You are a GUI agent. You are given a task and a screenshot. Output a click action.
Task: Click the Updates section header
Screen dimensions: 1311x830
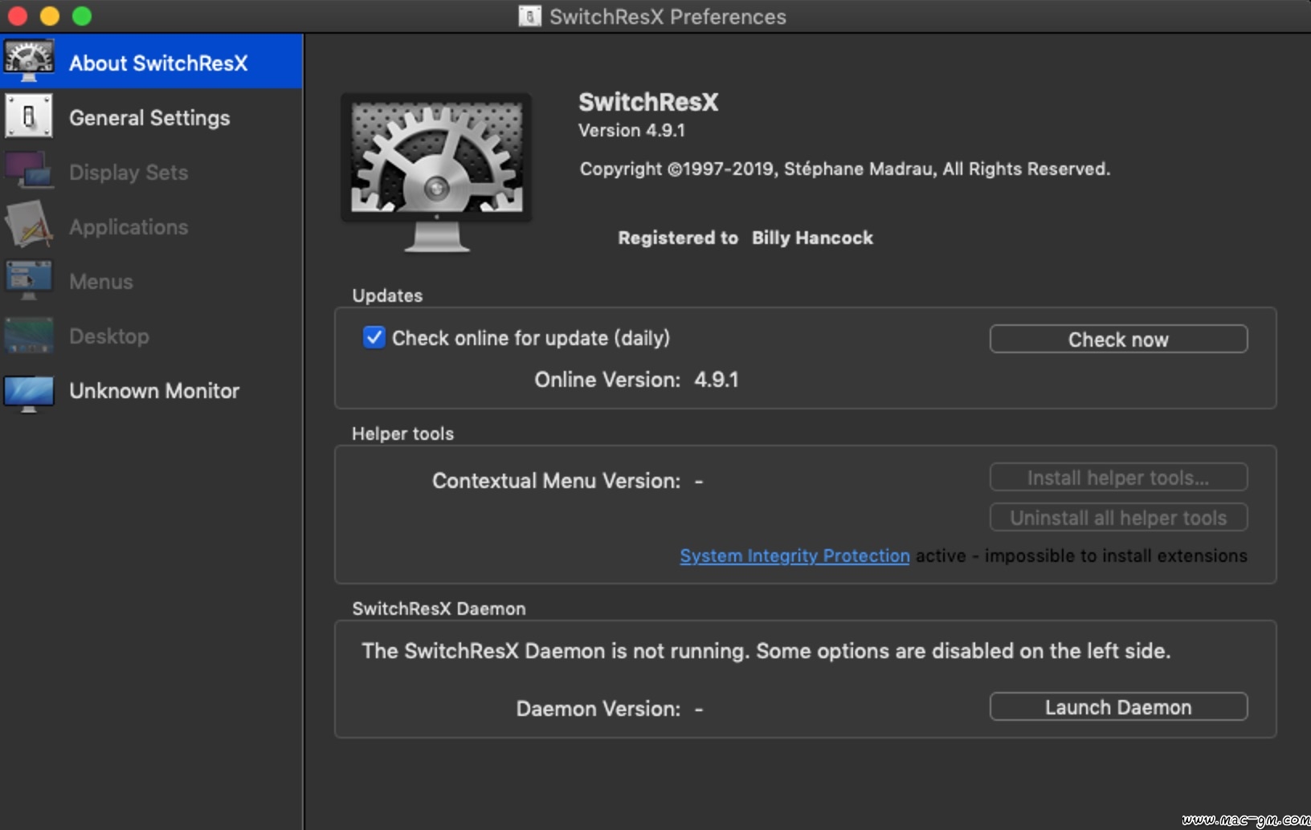click(387, 295)
